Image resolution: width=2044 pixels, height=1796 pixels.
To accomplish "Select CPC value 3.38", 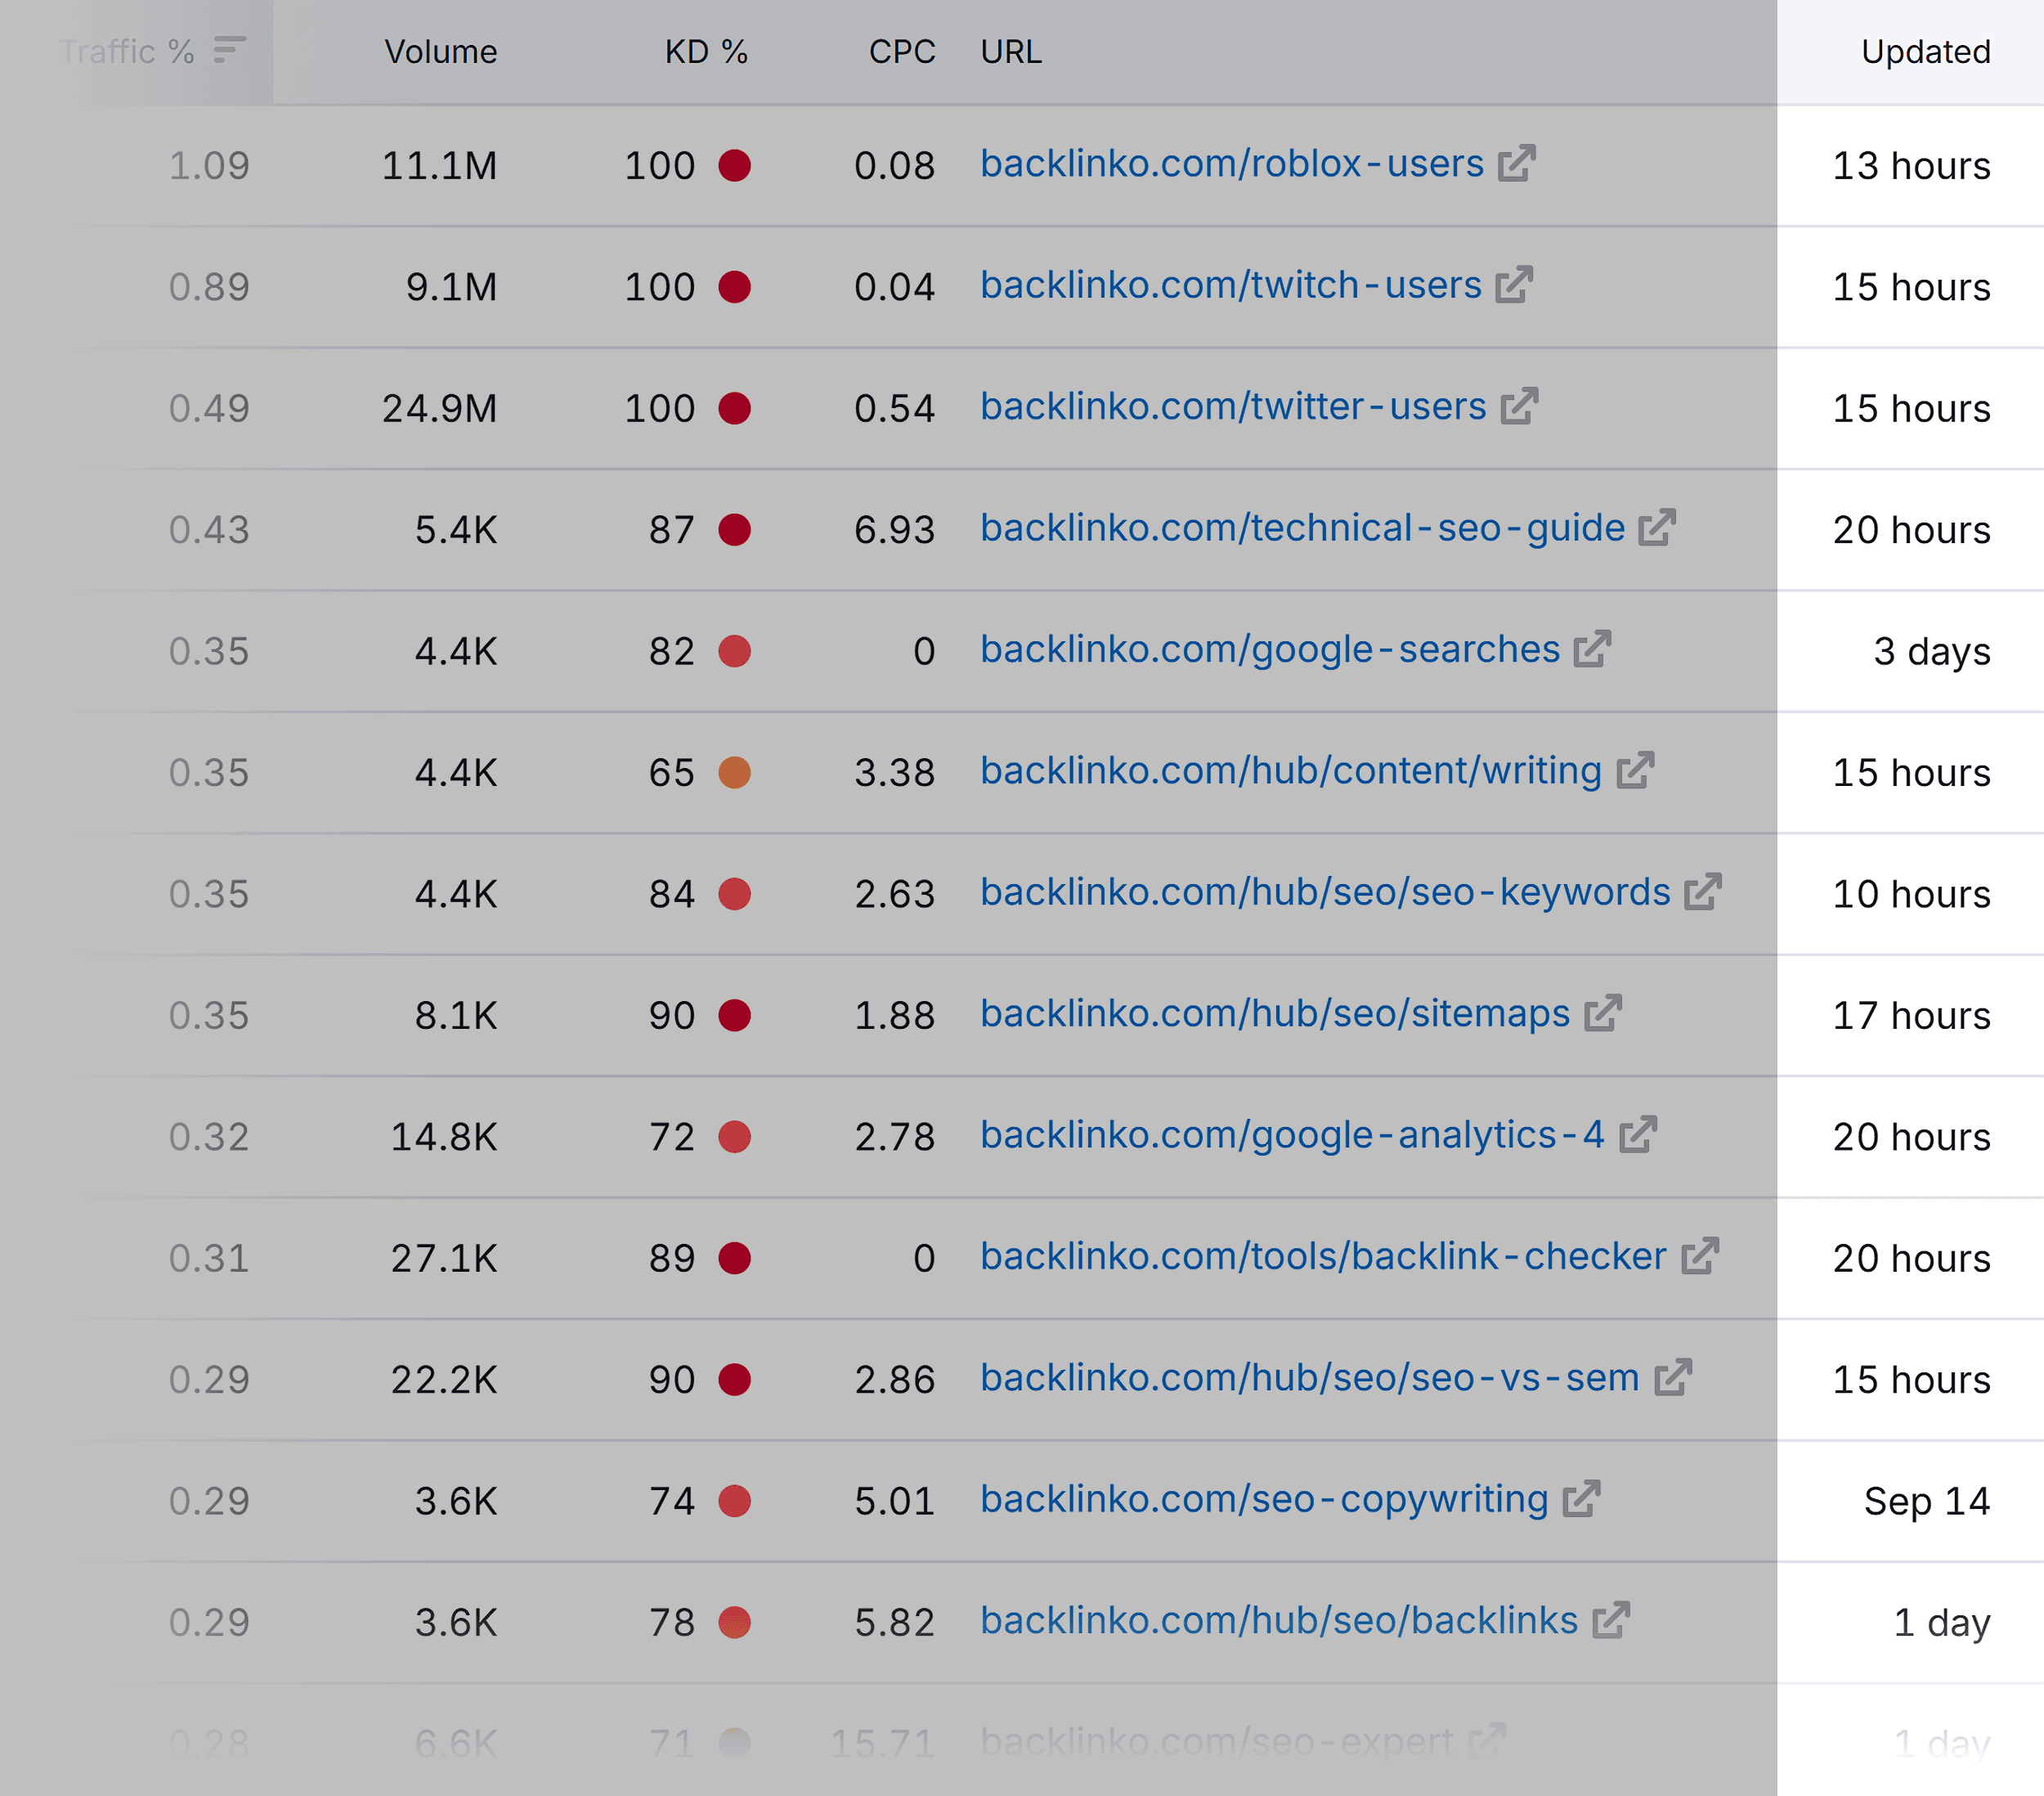I will [894, 772].
